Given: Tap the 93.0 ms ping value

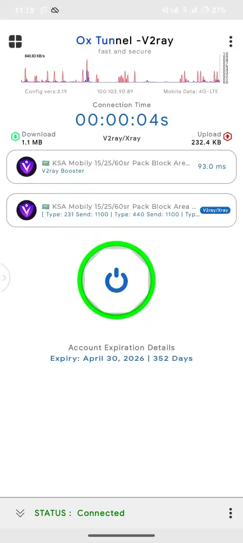Looking at the screenshot, I should [212, 166].
